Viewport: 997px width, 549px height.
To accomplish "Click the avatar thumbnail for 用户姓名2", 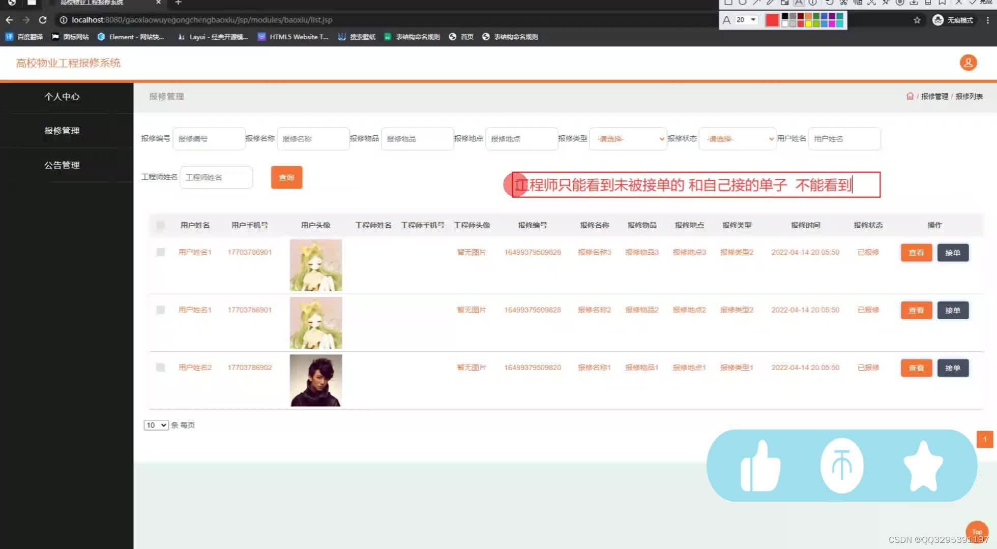I will [x=316, y=380].
